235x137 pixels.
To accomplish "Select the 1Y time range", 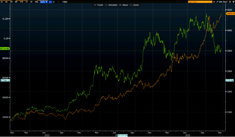I will click(x=26, y=2).
